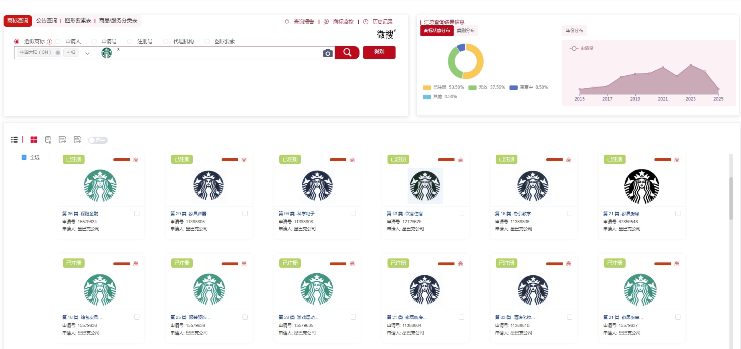Tick checkbox for application 15579634
Viewport: 741px width, 349px height.
point(137,214)
